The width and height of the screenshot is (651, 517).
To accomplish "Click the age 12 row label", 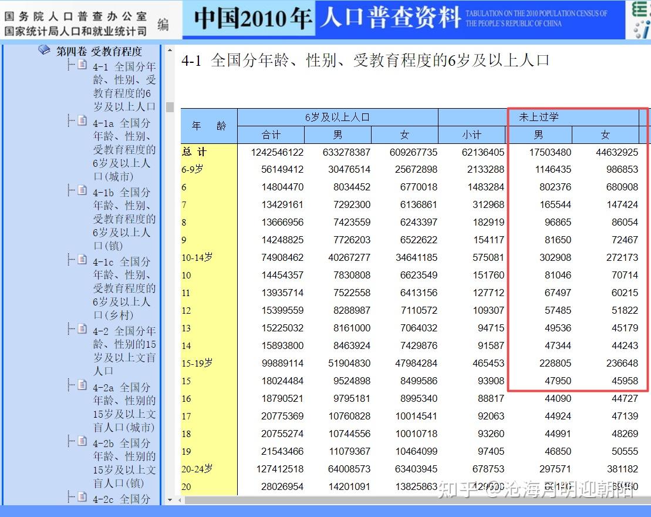I will (x=186, y=310).
